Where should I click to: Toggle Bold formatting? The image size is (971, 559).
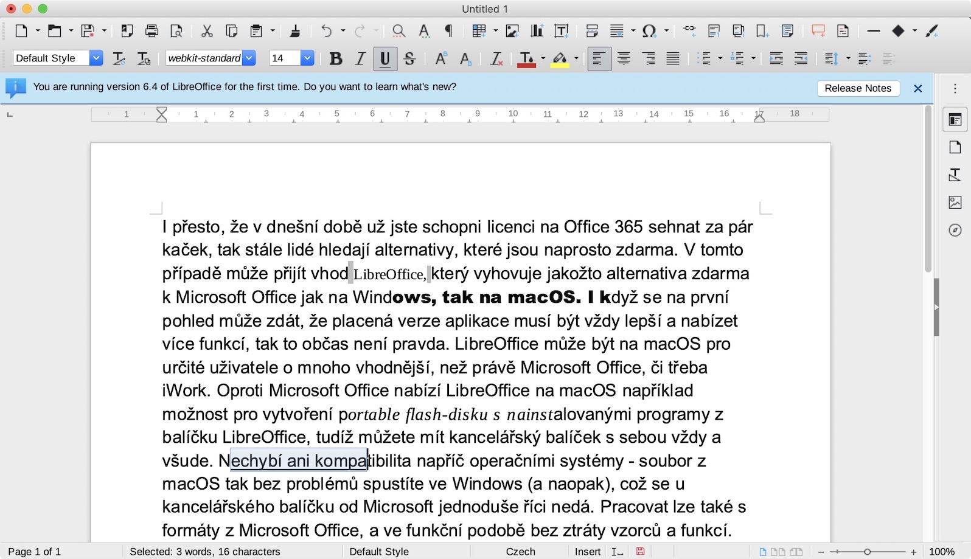[x=335, y=58]
